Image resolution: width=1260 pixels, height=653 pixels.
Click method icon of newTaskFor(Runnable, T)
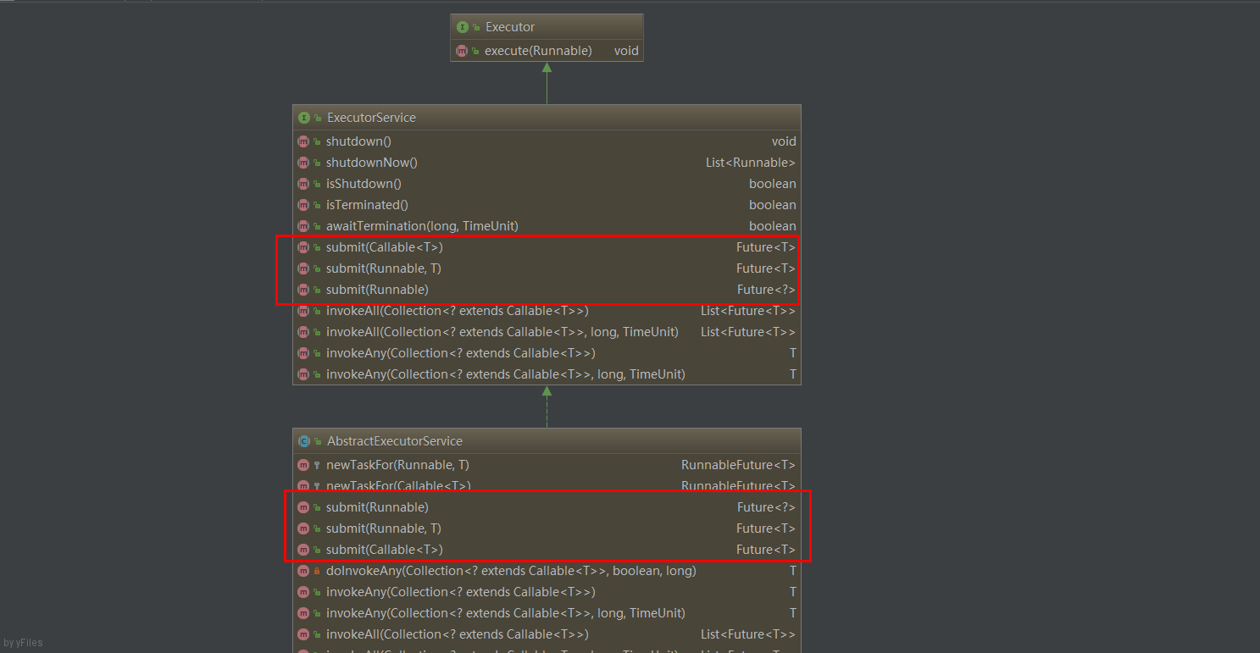pos(303,465)
